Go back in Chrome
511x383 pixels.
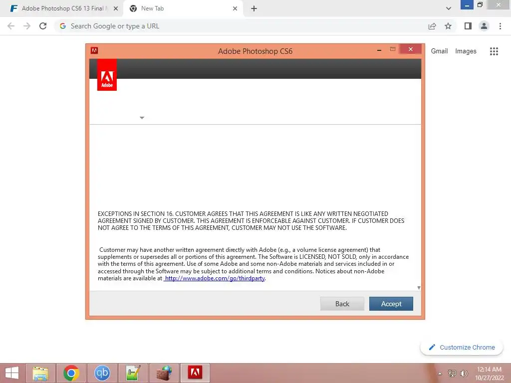[11, 26]
